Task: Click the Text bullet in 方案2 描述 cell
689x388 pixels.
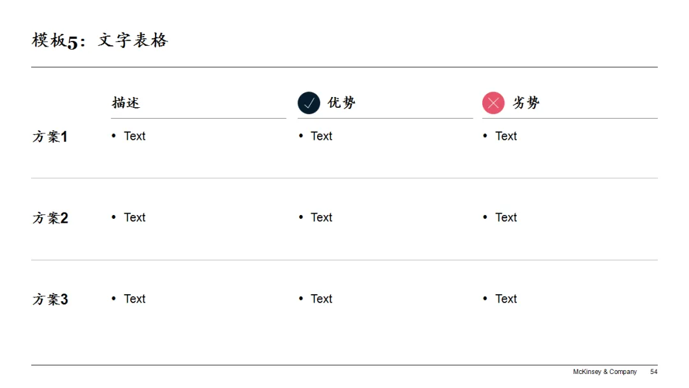Action: (x=135, y=218)
